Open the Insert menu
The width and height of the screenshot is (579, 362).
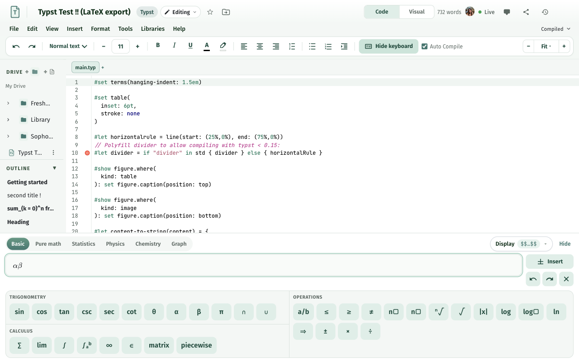75,29
